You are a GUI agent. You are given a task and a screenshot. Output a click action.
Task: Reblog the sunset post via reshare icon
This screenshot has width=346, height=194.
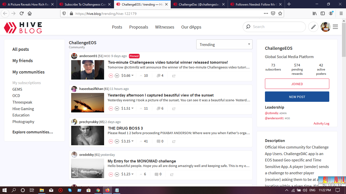pos(174,108)
